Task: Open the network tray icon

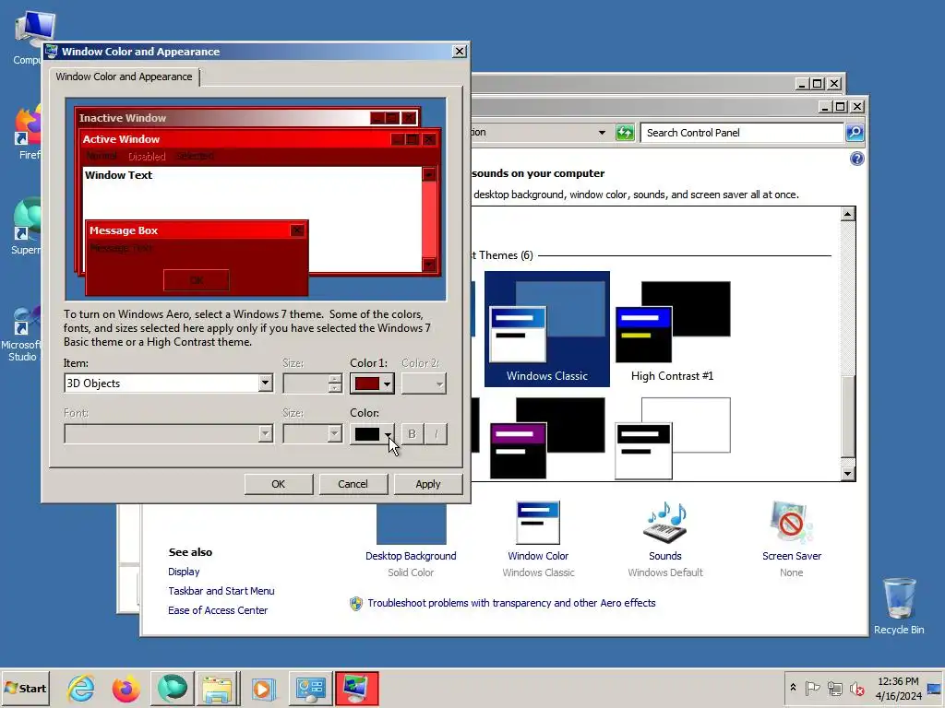Action: [x=834, y=688]
